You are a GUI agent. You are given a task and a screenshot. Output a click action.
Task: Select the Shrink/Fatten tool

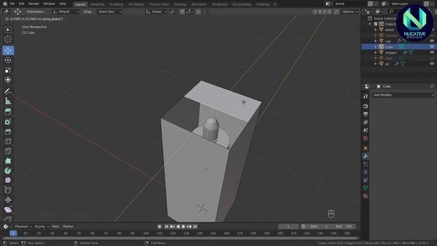click(x=8, y=200)
